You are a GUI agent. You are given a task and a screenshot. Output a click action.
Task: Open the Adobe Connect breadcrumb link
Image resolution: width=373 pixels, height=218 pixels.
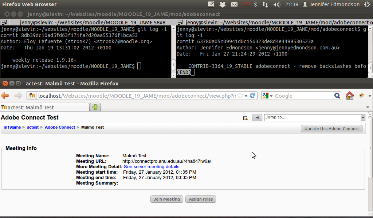click(x=60, y=127)
